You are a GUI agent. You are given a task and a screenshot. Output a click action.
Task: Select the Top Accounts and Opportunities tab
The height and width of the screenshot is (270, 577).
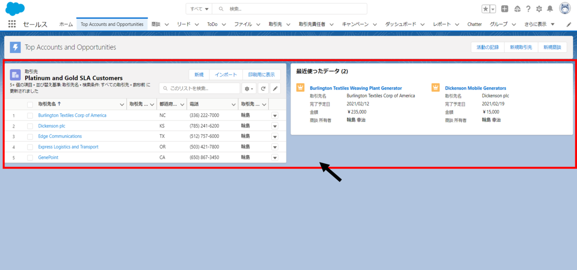(x=112, y=24)
